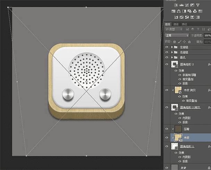Image resolution: width=211 pixels, height=170 pixels.
Task: Click fx icon on 圆角矩形 1 layer
Action: pos(209,146)
